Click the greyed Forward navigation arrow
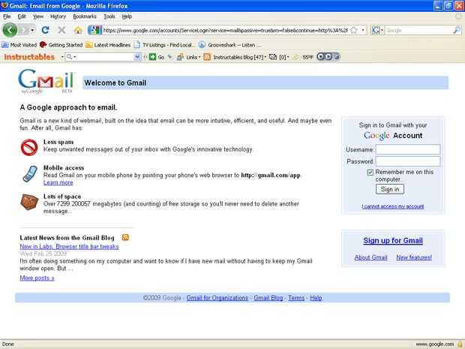 (x=24, y=30)
